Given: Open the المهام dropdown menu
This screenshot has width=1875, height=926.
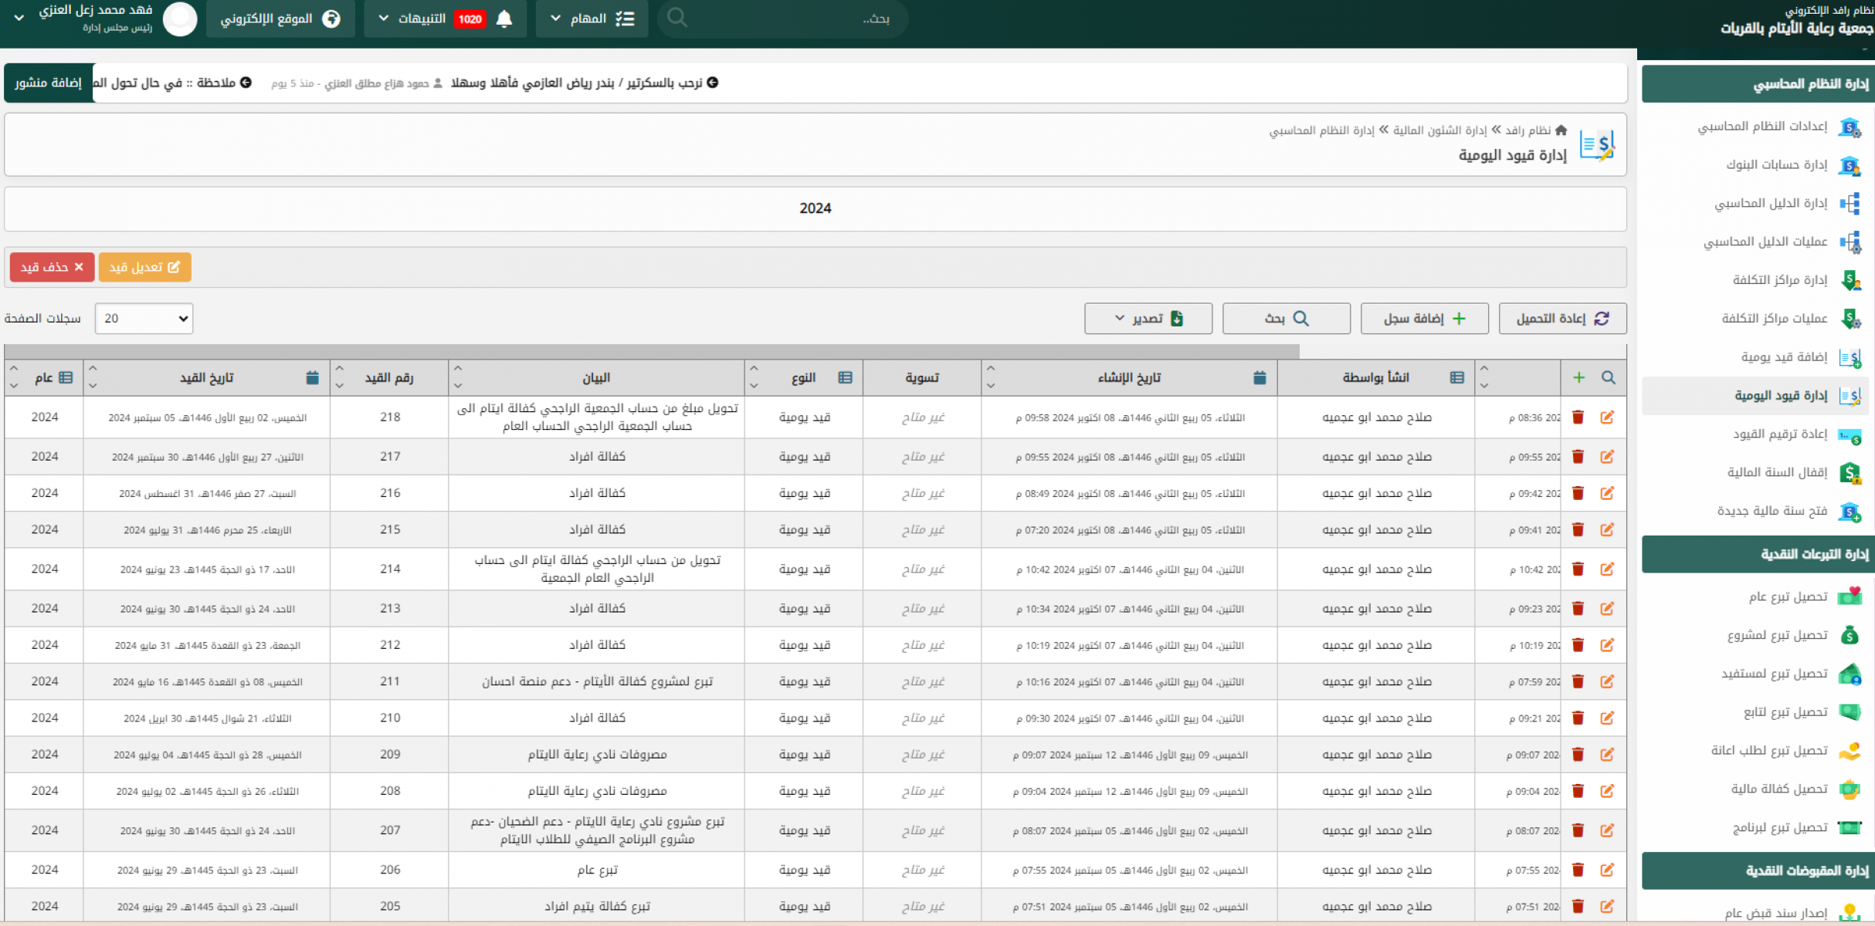Looking at the screenshot, I should [592, 19].
